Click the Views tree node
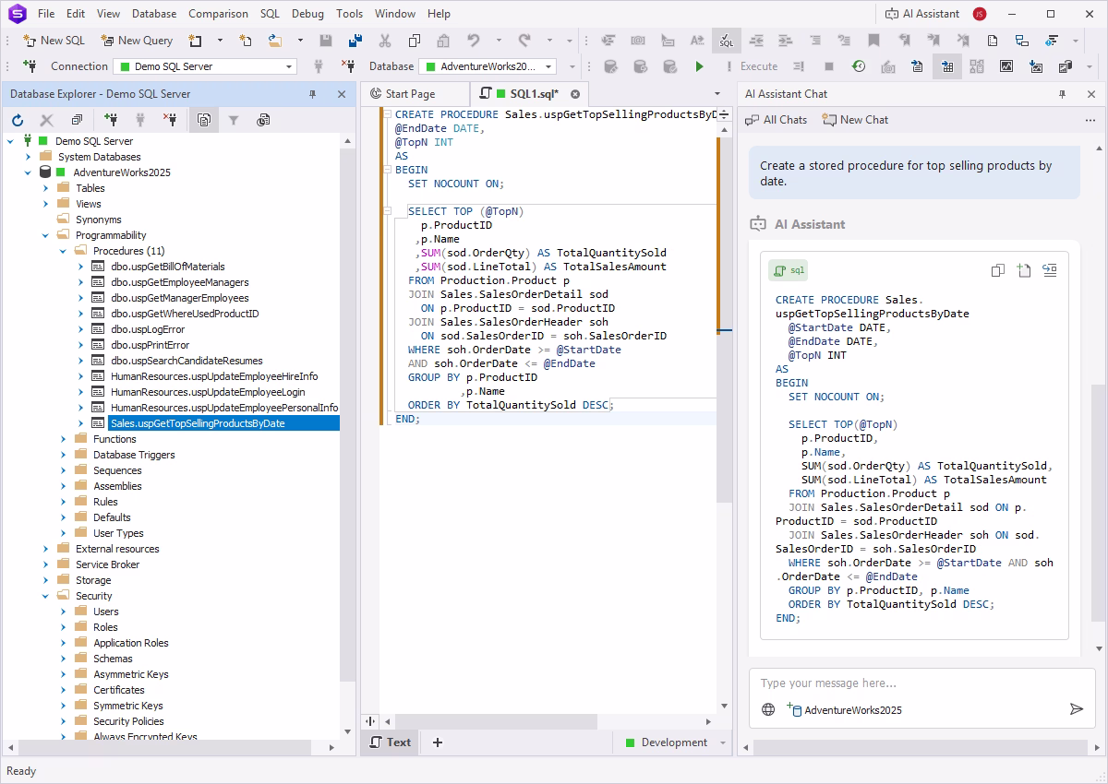 [x=88, y=204]
